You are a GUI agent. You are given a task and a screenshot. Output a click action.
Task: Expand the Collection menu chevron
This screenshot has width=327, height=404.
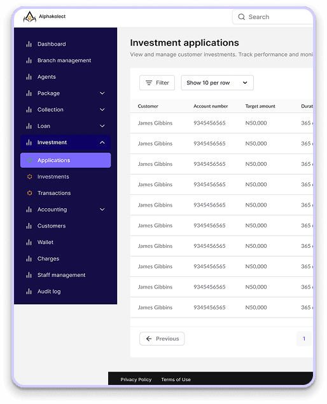102,110
